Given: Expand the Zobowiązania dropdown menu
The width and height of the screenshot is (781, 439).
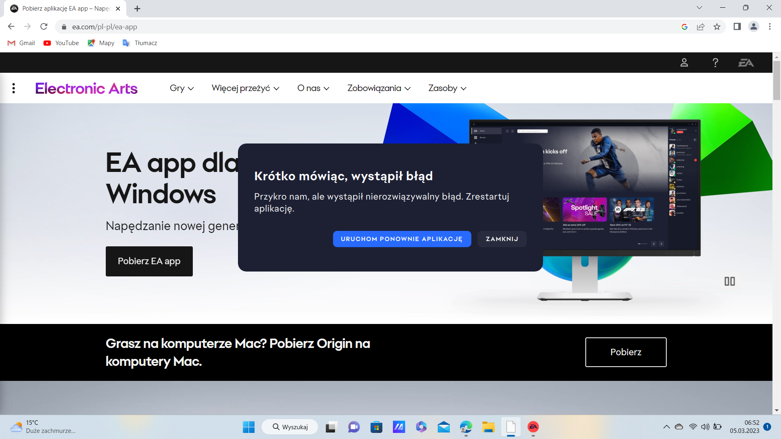Looking at the screenshot, I should 379,88.
